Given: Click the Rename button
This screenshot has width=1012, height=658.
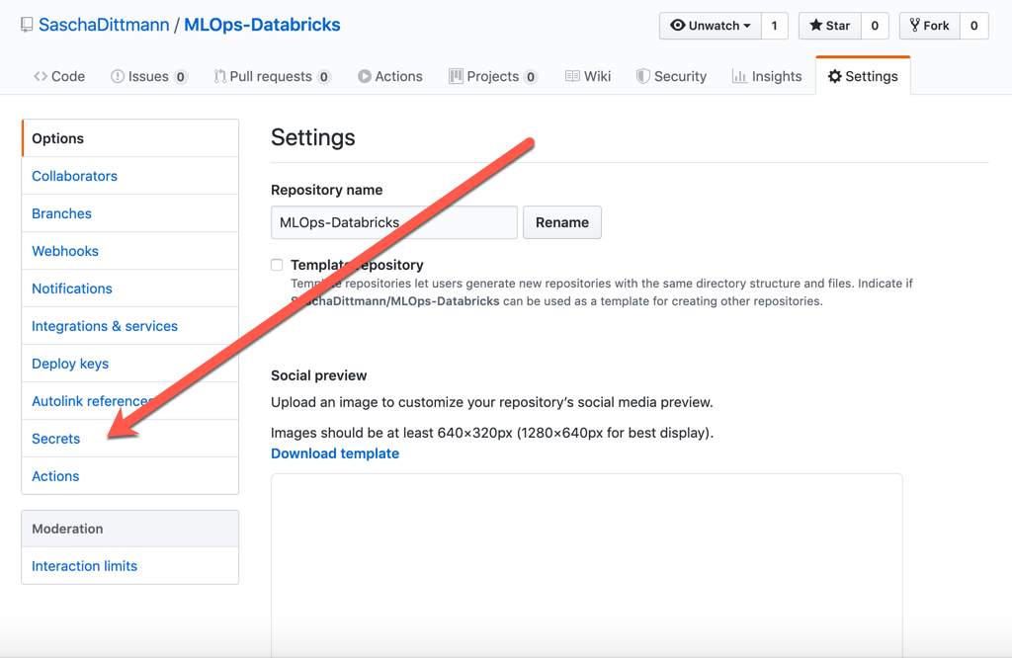Looking at the screenshot, I should click(562, 222).
